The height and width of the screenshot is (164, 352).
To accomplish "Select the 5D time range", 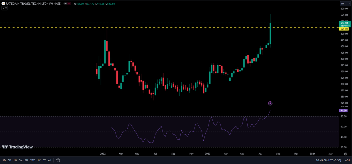I will 9,160.
